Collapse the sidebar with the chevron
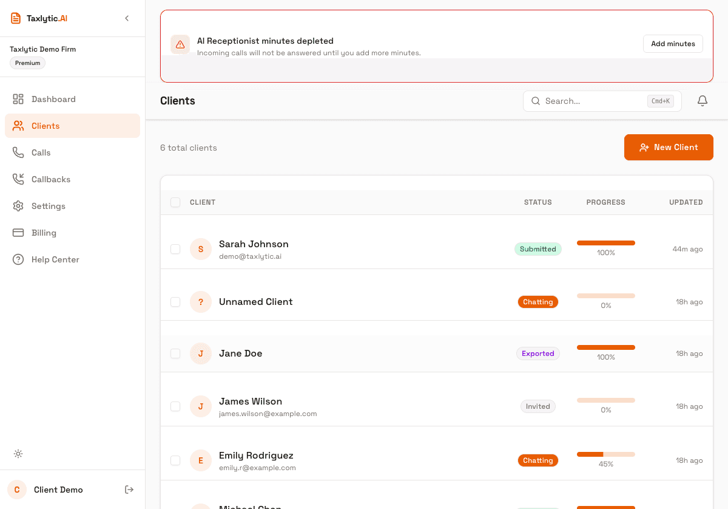The image size is (728, 509). pyautogui.click(x=127, y=18)
